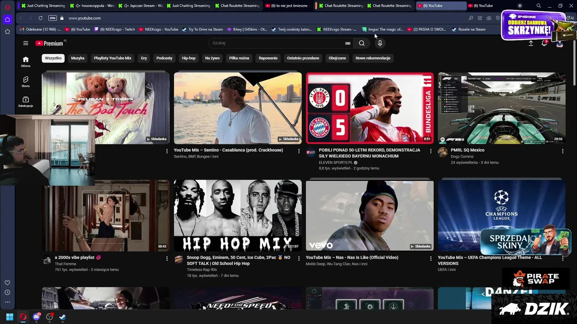Image resolution: width=577 pixels, height=324 pixels.
Task: Open options menu for 2000s vibe playlist
Action: click(167, 259)
